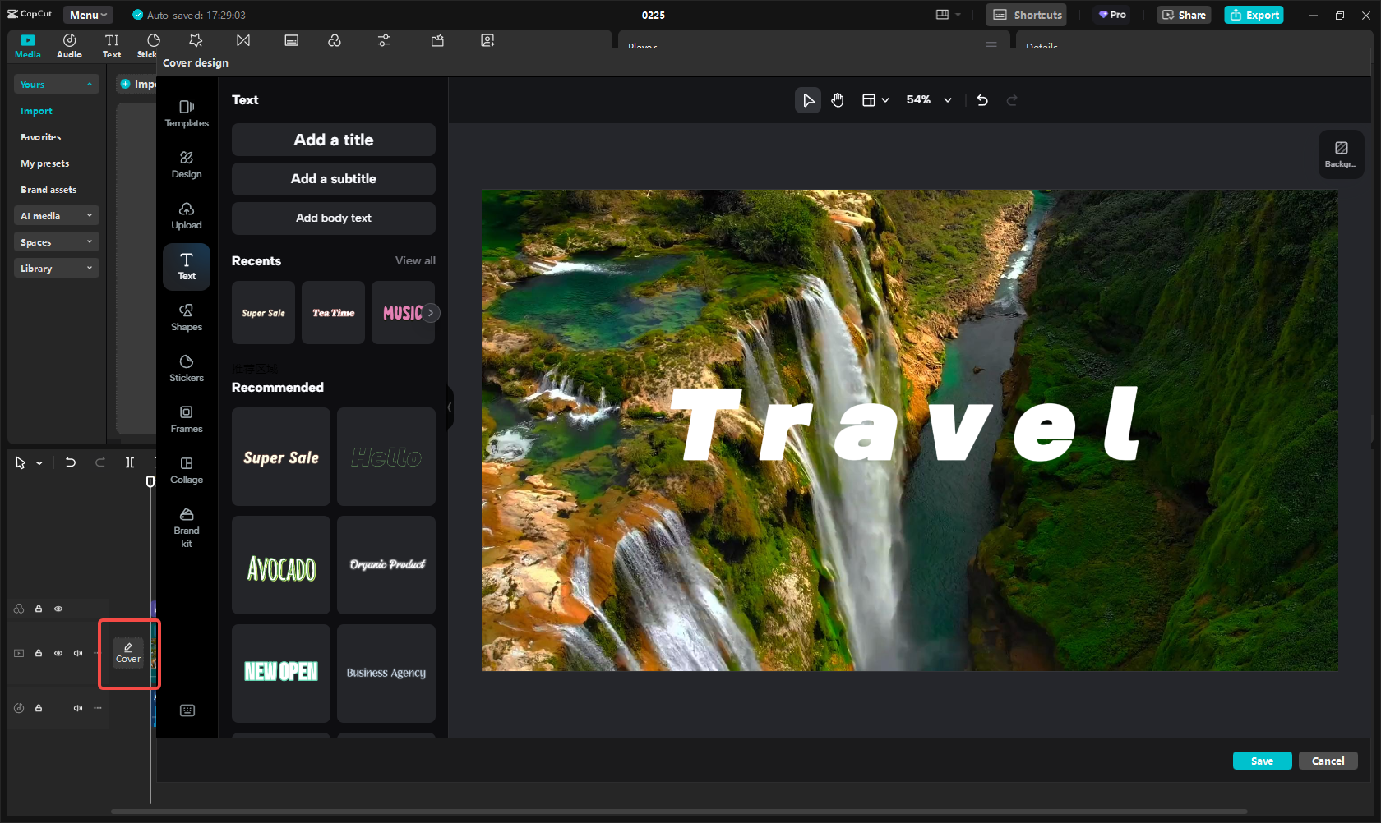Open the 54% zoom level dropdown
The image size is (1381, 823).
click(x=929, y=100)
